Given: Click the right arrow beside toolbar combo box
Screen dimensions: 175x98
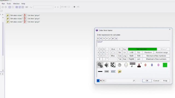Looking at the screenshot, I should point(58,7).
